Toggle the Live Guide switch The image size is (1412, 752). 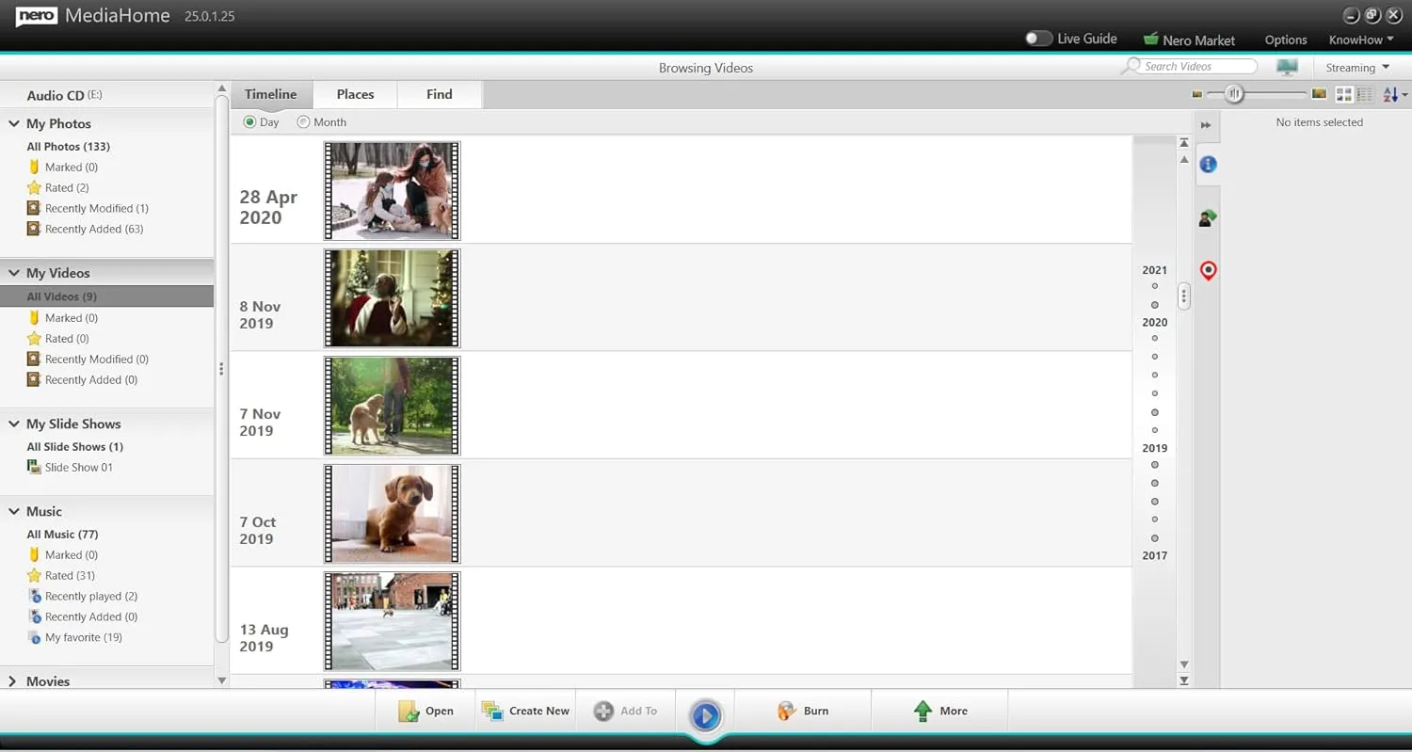pyautogui.click(x=1038, y=38)
